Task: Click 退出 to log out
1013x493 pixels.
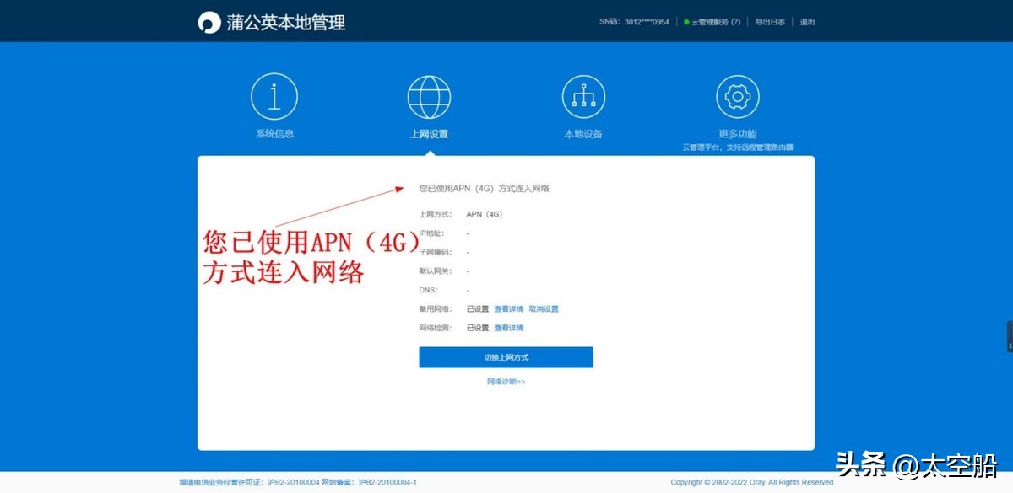Action: [806, 21]
